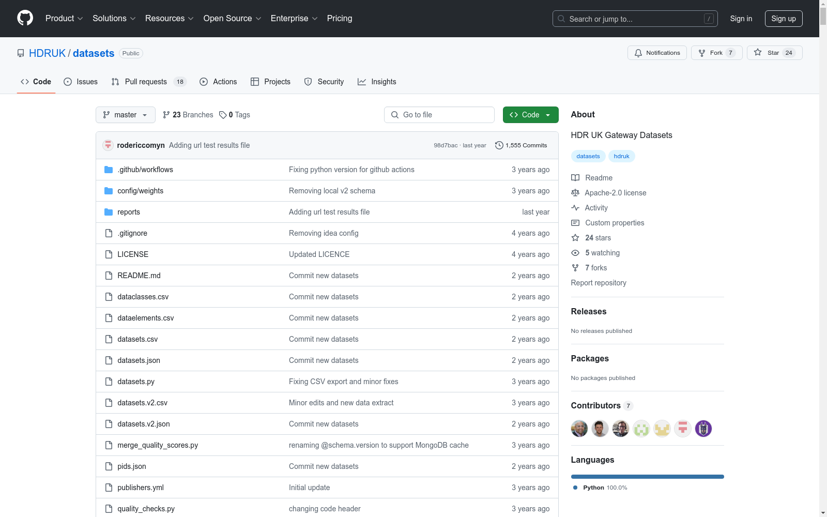Open the publishers.yml file
The image size is (827, 517).
tap(141, 488)
